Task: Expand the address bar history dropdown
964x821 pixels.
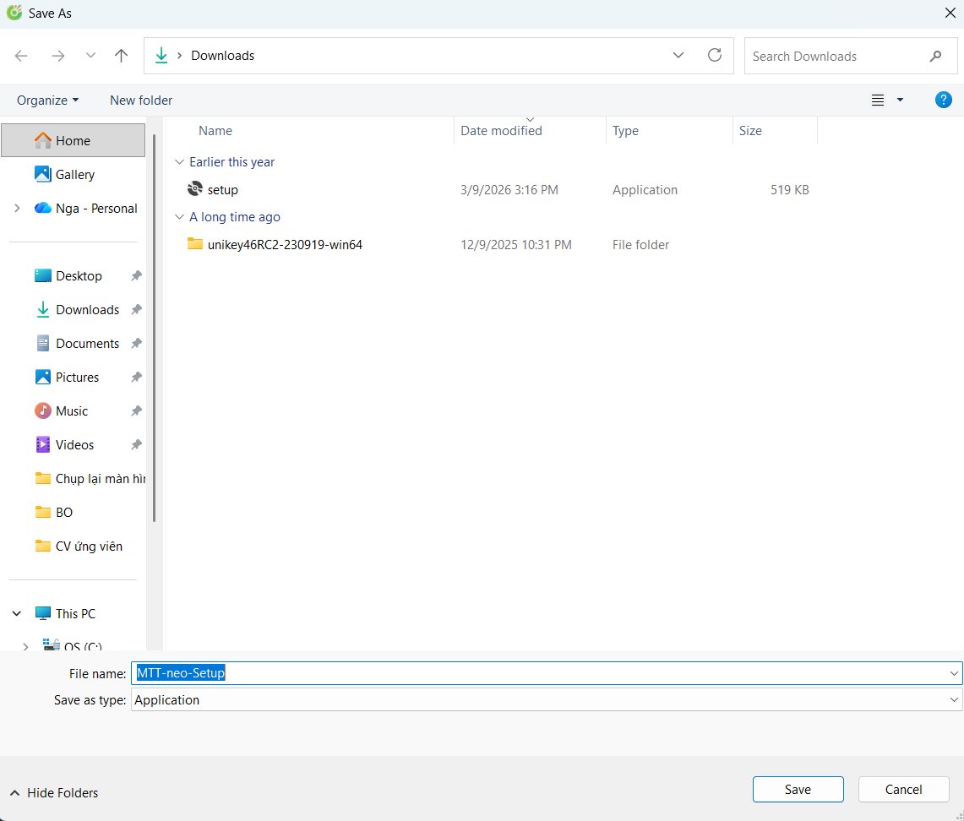Action: pos(678,55)
